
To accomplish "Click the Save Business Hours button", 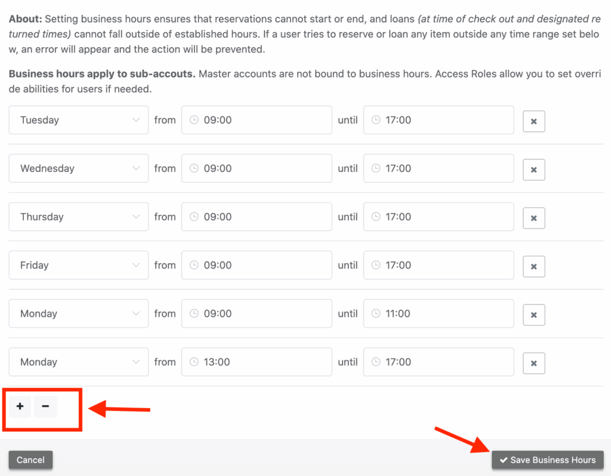I will coord(547,460).
